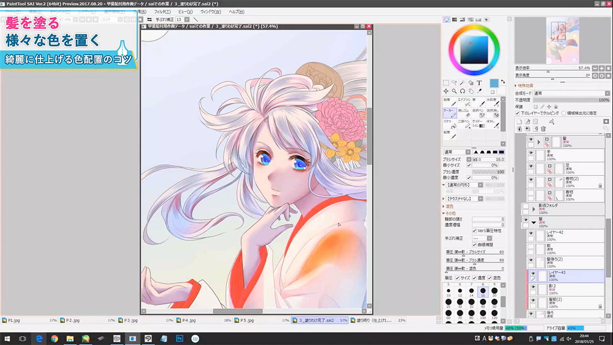
Task: Click the navigator preview thumbnail
Action: (x=563, y=41)
